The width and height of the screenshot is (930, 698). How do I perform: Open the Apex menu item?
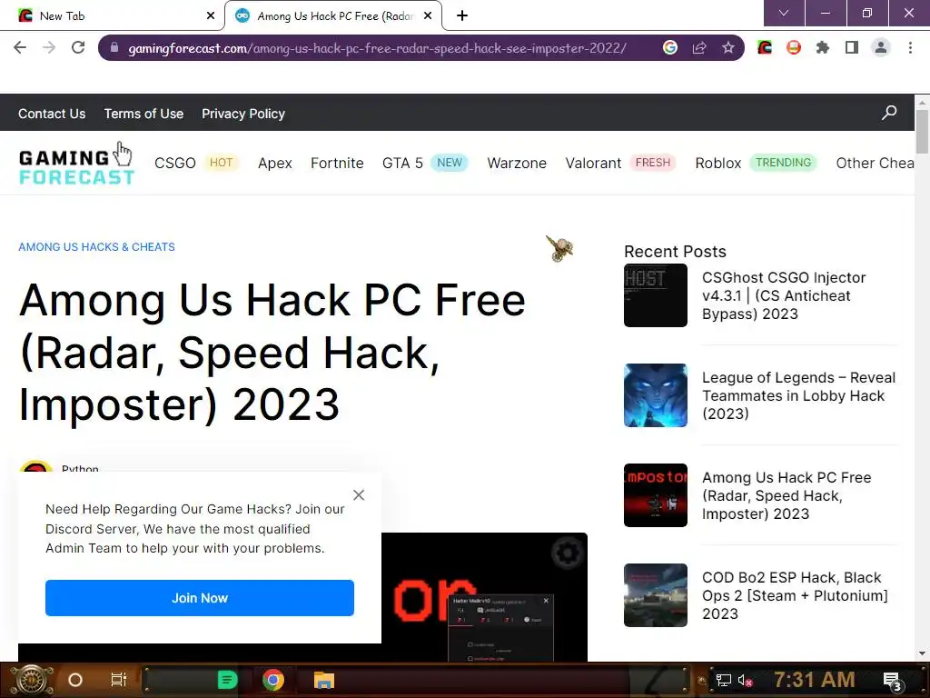coord(275,163)
